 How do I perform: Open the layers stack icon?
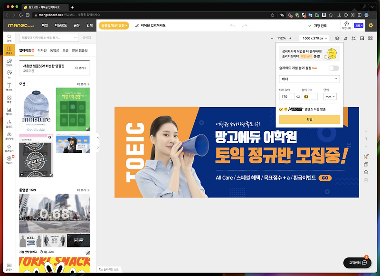[337, 39]
